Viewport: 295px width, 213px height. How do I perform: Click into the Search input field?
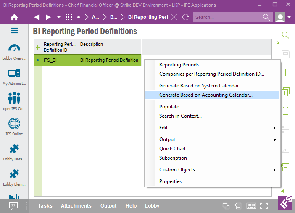pyautogui.click(x=227, y=17)
